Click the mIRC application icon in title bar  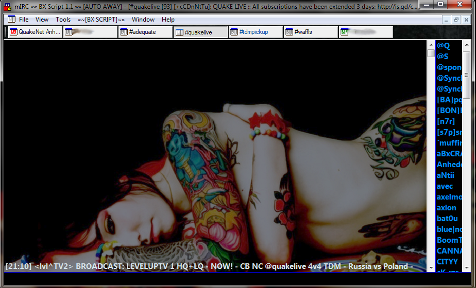coord(8,6)
